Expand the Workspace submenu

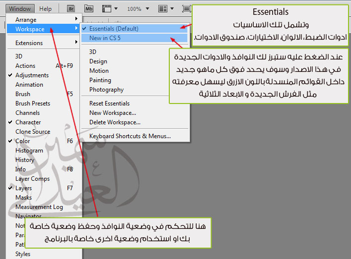coord(44,29)
